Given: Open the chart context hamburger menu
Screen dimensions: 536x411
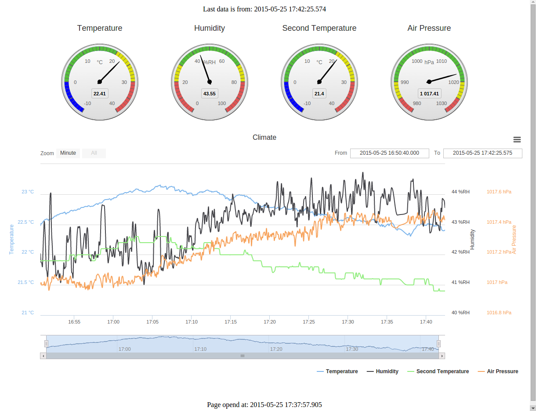Looking at the screenshot, I should pyautogui.click(x=517, y=139).
